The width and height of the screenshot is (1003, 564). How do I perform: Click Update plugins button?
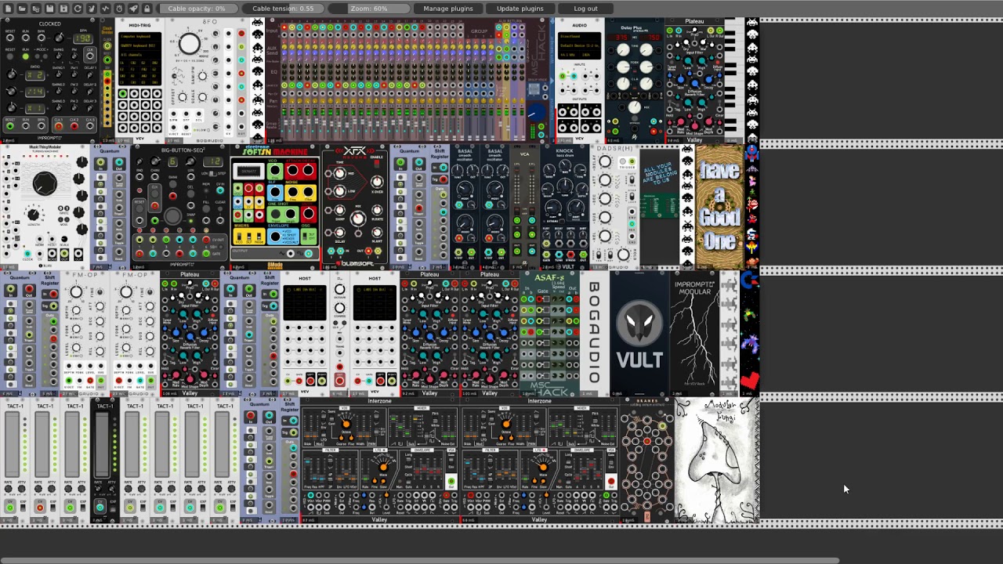[x=520, y=9]
